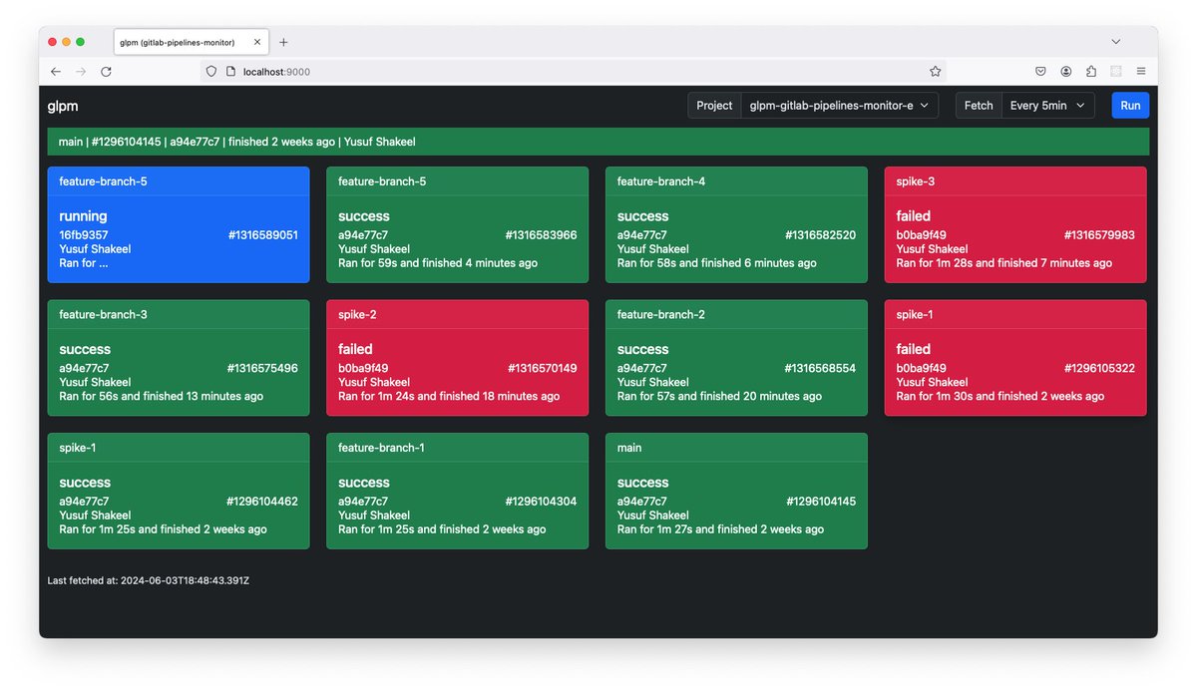This screenshot has height=690, width=1197.
Task: Click the feature-branch-1 card header
Action: 458,448
